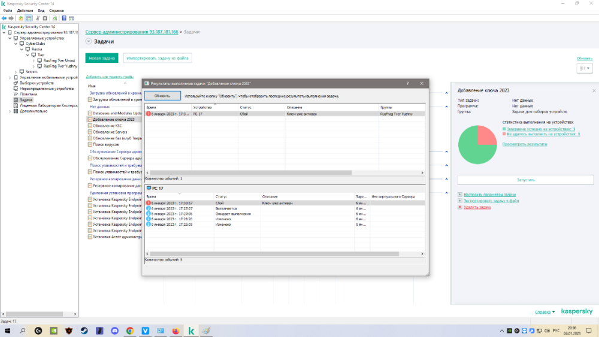
Task: Open Kaspersky Security Center from the taskbar
Action: pos(191,330)
